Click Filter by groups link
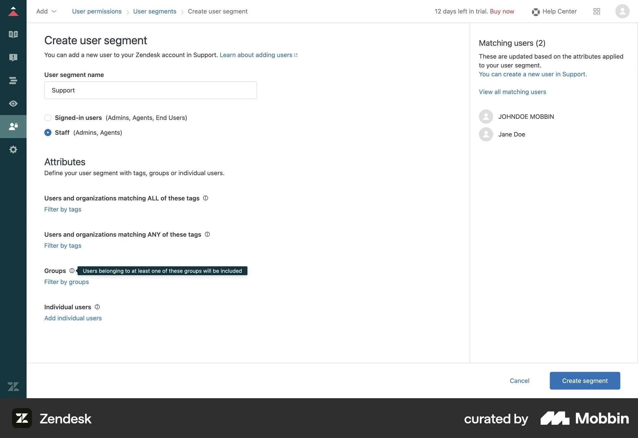This screenshot has width=638, height=438. tap(66, 282)
